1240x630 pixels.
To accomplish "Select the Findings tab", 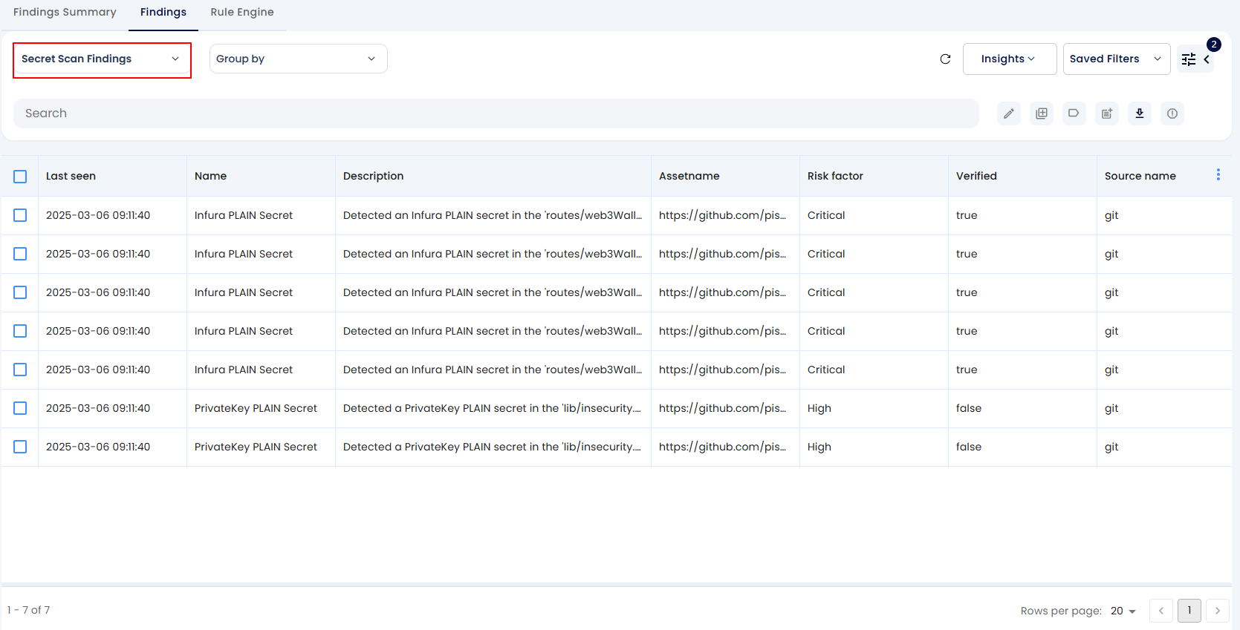I will click(163, 12).
